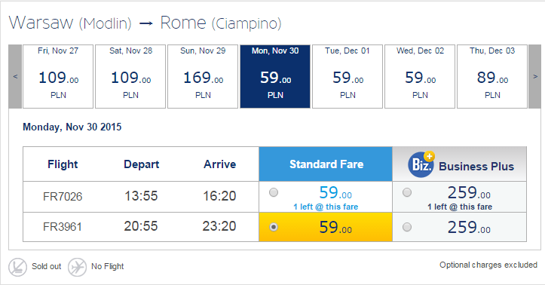Switch to Tue, Dec 01 date tab
Viewport: 545px width, 285px height.
(x=348, y=76)
